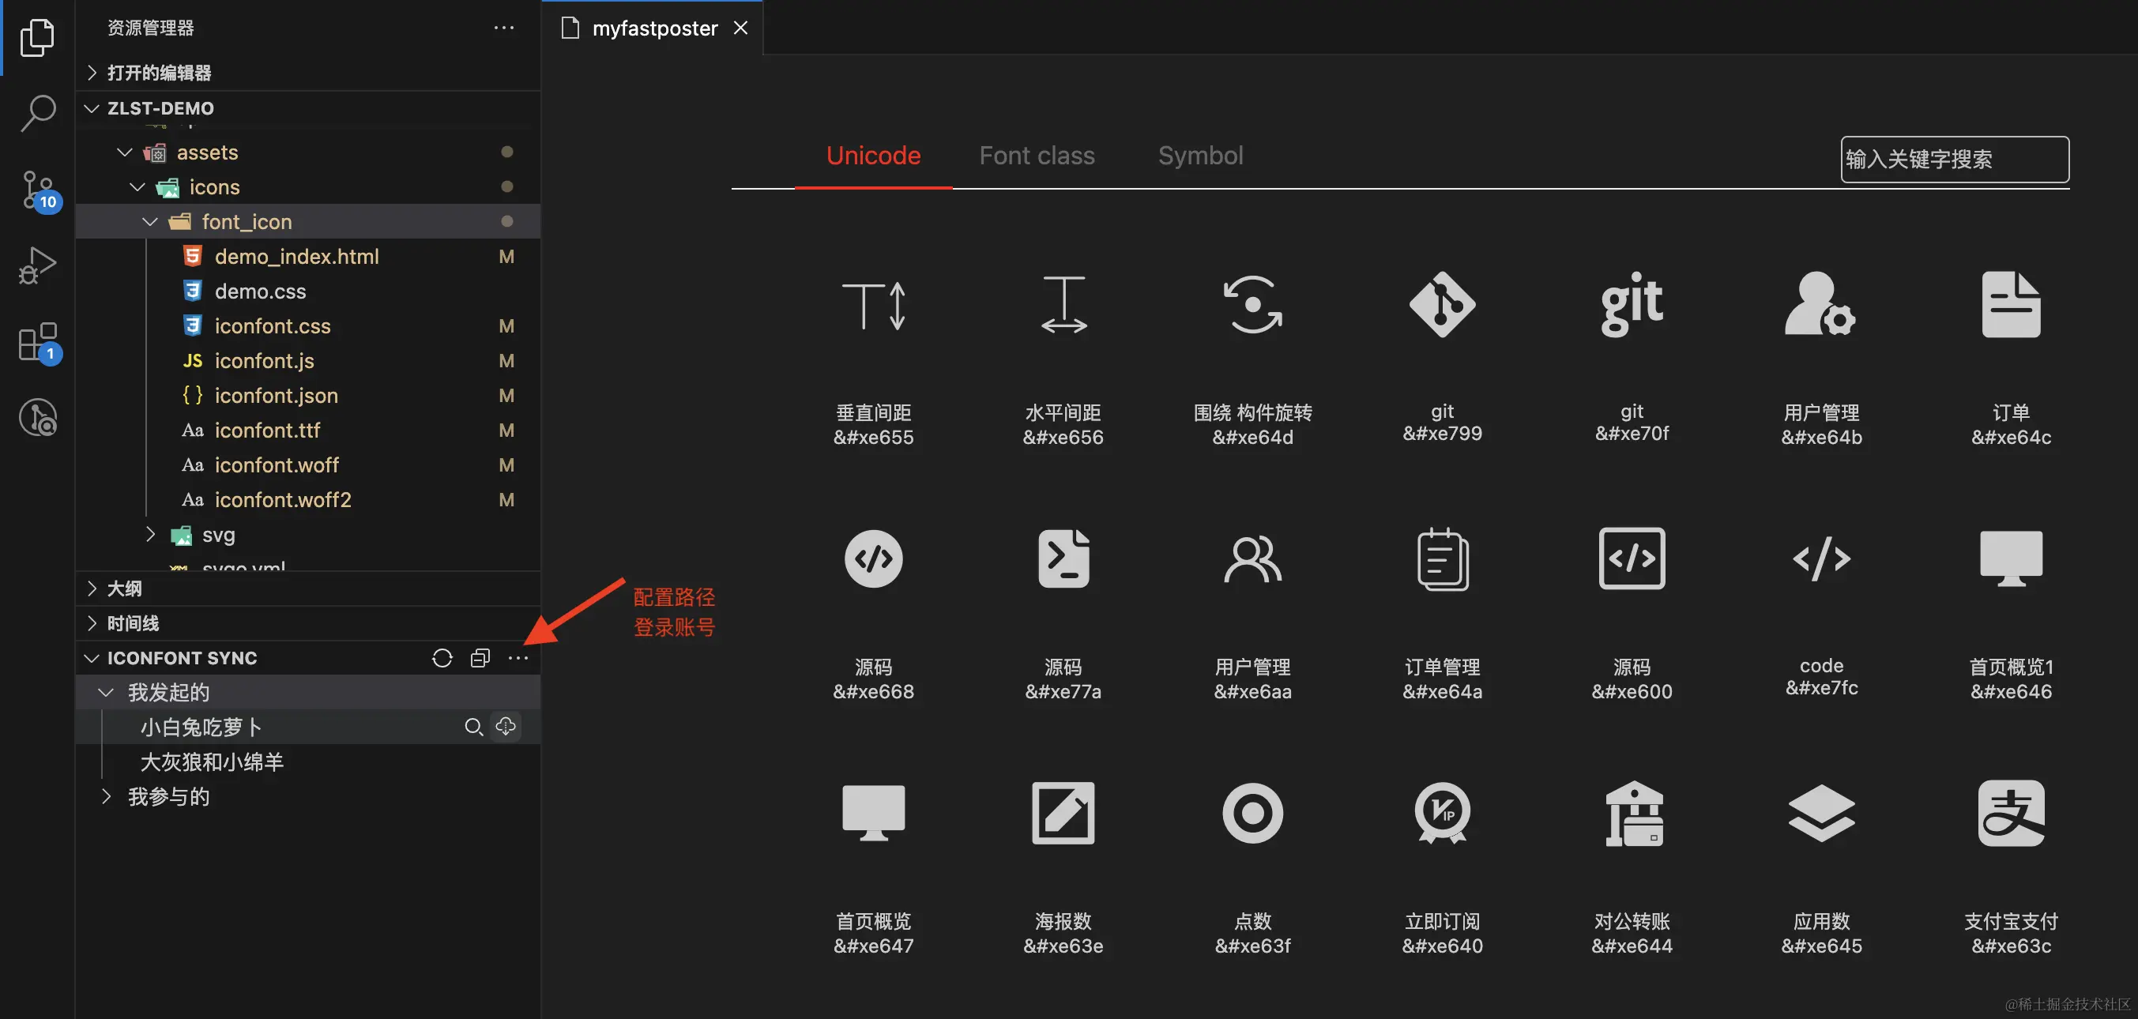Open the iconfont.json file
The width and height of the screenshot is (2138, 1019).
(276, 395)
